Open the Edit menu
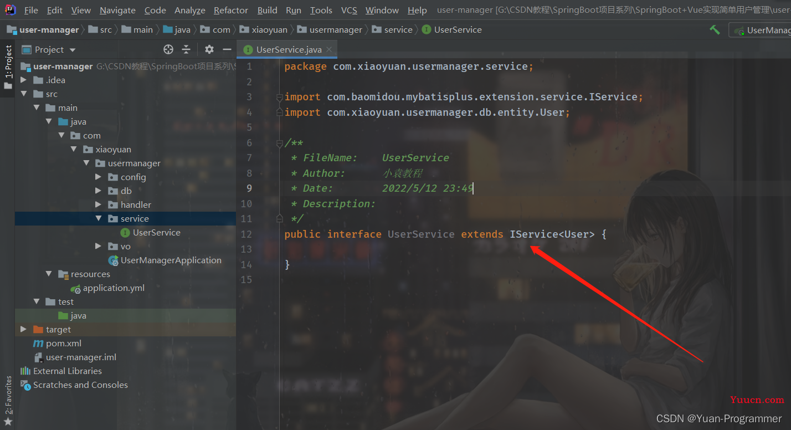This screenshot has width=791, height=430. [55, 10]
